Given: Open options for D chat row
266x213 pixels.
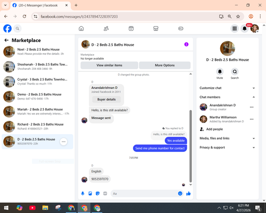Looking at the screenshot, I should [x=63, y=142].
